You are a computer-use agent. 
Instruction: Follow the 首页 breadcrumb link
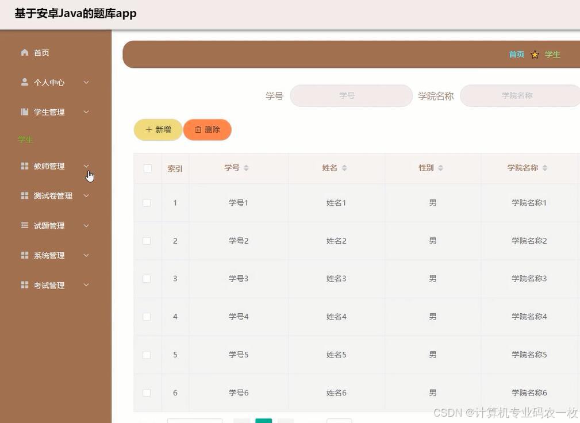tap(516, 55)
